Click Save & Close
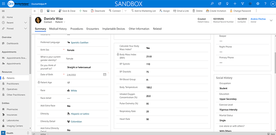Viewport: 276px width, 135px height. [x=67, y=11]
